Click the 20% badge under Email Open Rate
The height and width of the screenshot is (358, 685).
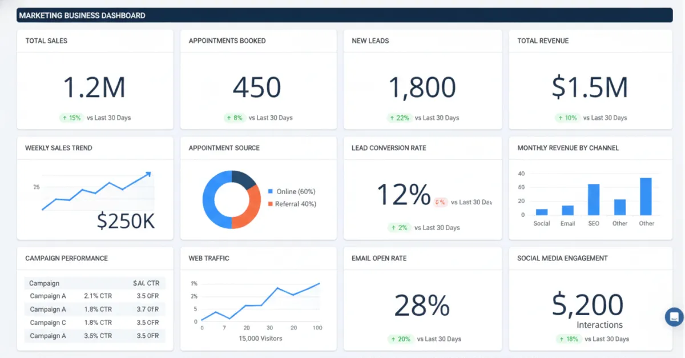pyautogui.click(x=400, y=339)
